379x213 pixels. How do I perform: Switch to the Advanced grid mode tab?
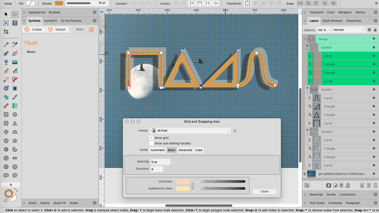tap(185, 150)
